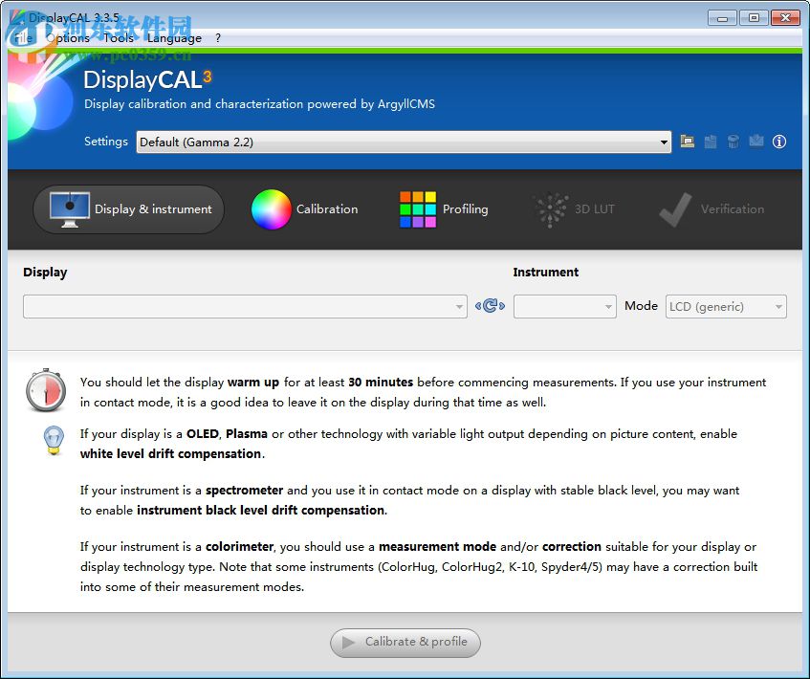
Task: Click the load settings folder icon
Action: [687, 142]
